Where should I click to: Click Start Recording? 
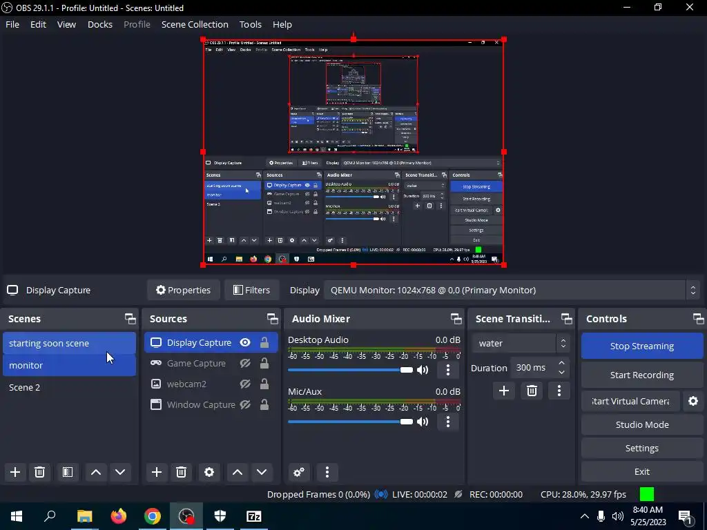pos(642,375)
